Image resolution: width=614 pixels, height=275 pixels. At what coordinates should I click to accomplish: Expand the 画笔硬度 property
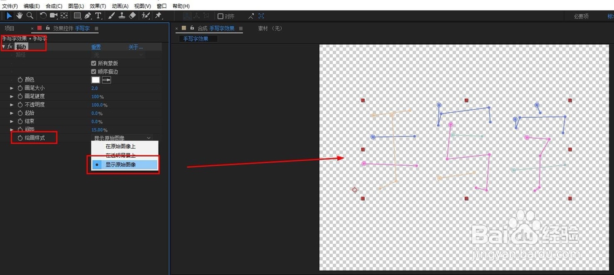12,96
